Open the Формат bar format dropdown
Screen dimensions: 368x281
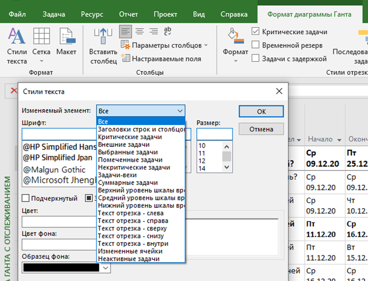[x=235, y=46]
